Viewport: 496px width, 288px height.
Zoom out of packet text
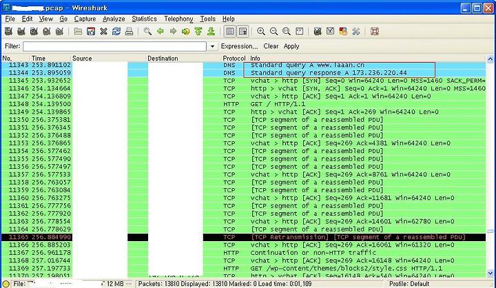273,31
